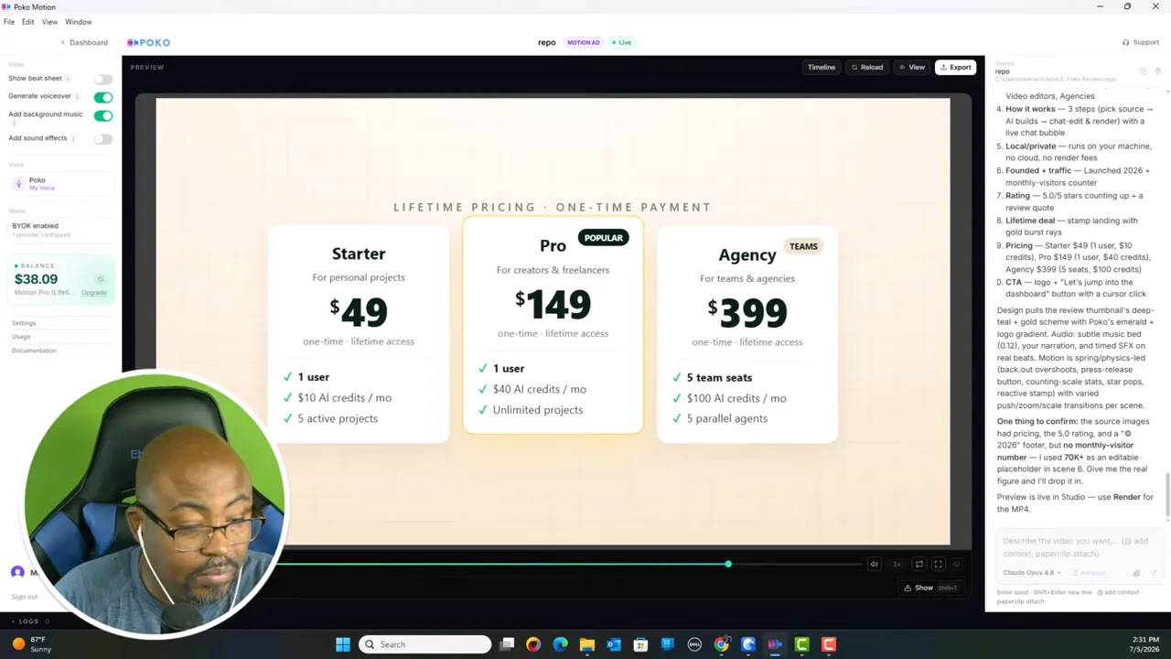The height and width of the screenshot is (659, 1171).
Task: Go back to Dashboard
Action: [84, 42]
